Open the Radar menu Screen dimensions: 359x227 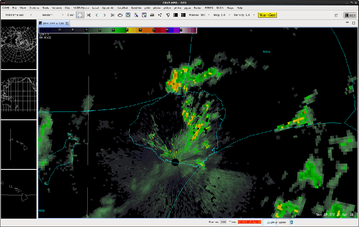click(x=198, y=8)
